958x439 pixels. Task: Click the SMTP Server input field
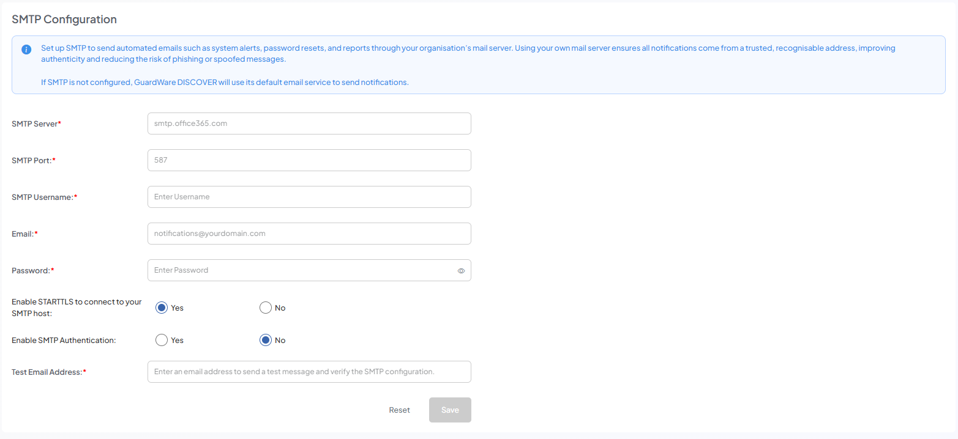point(309,124)
